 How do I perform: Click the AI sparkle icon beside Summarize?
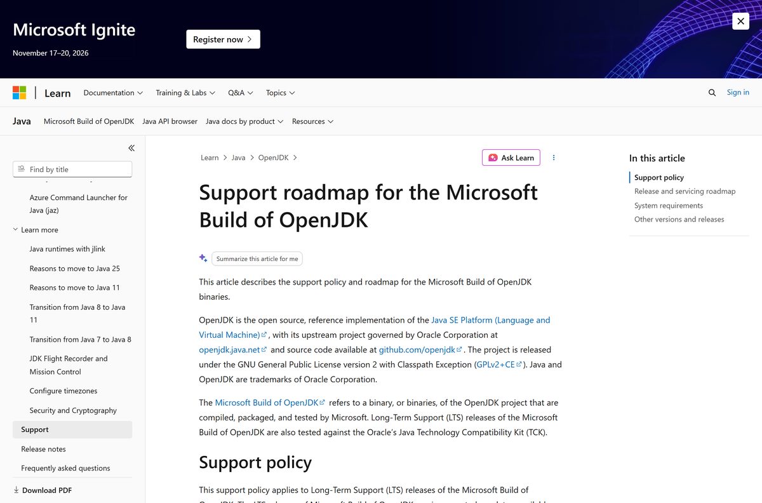tap(203, 258)
